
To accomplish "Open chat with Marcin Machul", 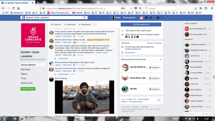I will click(x=198, y=89).
